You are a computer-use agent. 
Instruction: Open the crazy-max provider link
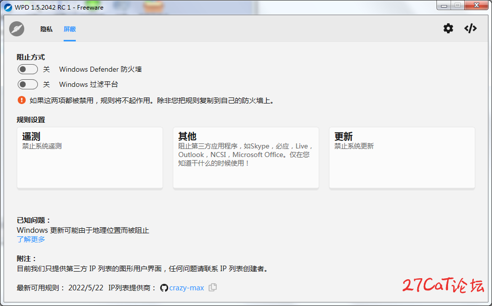pos(186,287)
